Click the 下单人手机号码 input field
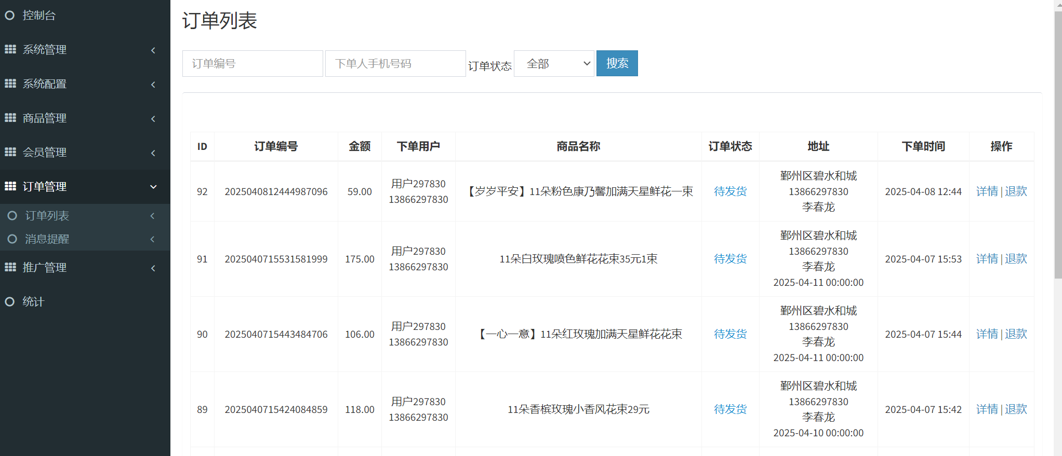The width and height of the screenshot is (1062, 456). [395, 64]
